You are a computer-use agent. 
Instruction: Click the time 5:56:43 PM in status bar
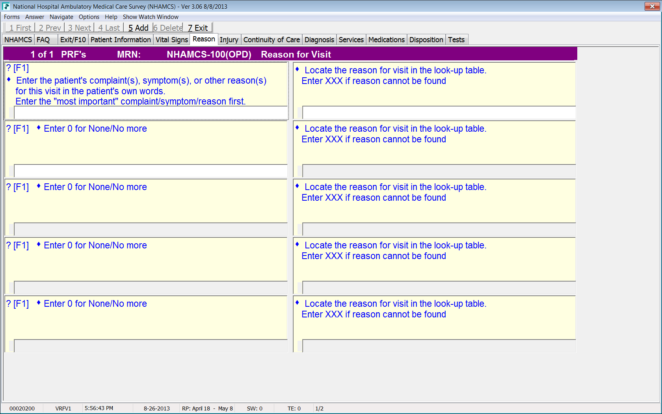point(99,408)
